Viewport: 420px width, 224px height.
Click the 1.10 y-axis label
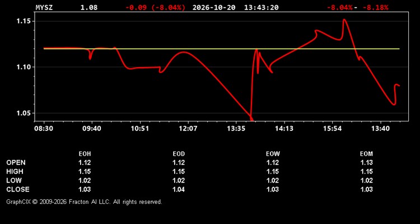(x=24, y=67)
